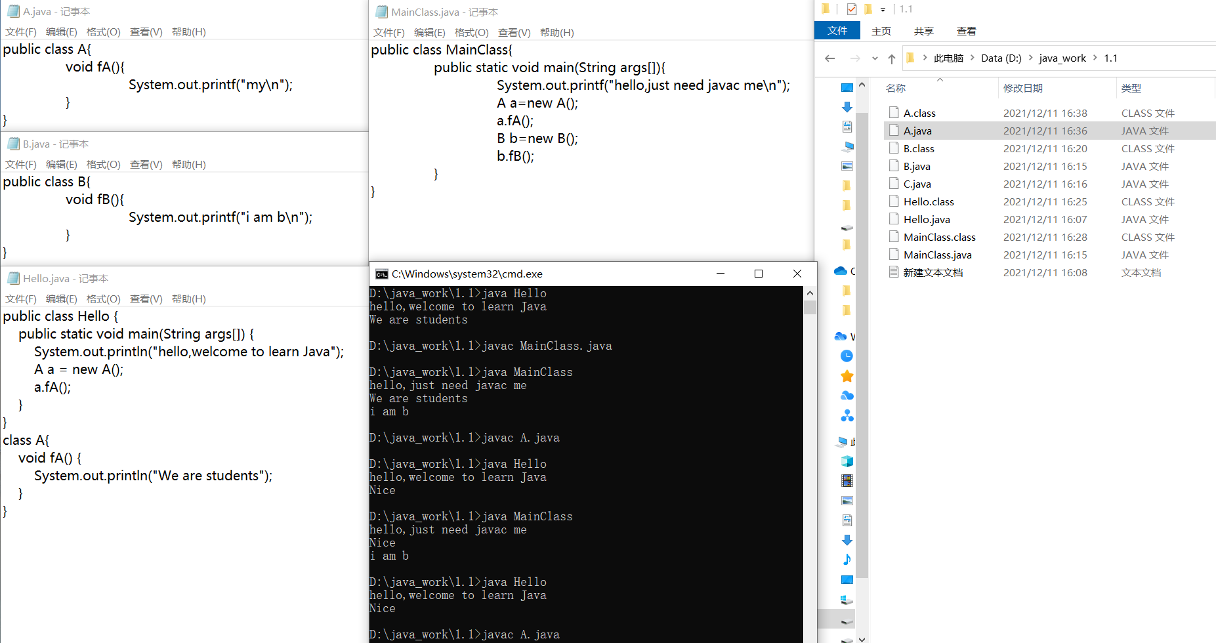Click the up arrow to go to java_work
Viewport: 1216px width, 643px height.
(x=891, y=58)
